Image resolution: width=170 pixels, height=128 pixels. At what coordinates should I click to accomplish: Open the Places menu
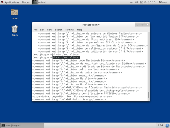click(26, 2)
